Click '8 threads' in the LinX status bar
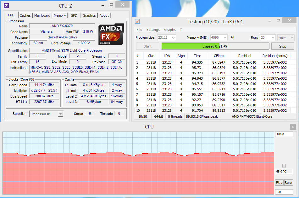This screenshot has height=198, width=299. coord(175,116)
